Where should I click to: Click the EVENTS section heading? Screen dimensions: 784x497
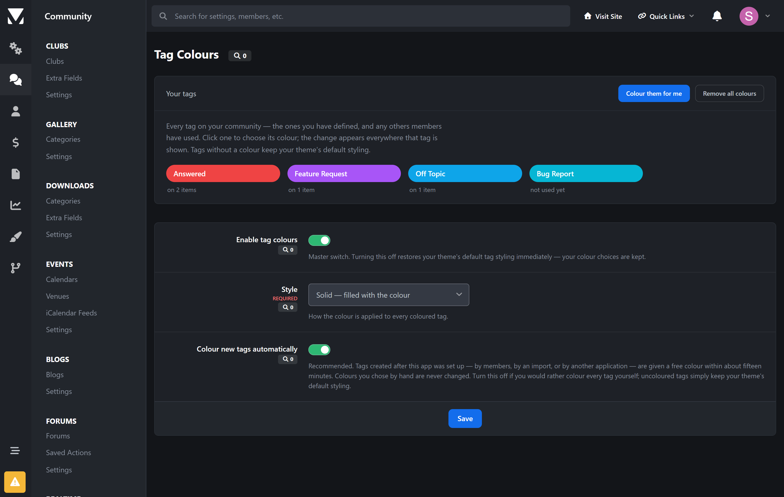coord(60,264)
